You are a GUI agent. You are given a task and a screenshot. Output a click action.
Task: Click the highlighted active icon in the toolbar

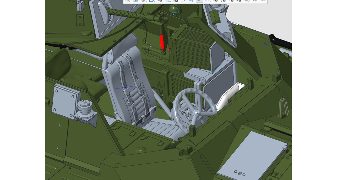pos(199,1)
